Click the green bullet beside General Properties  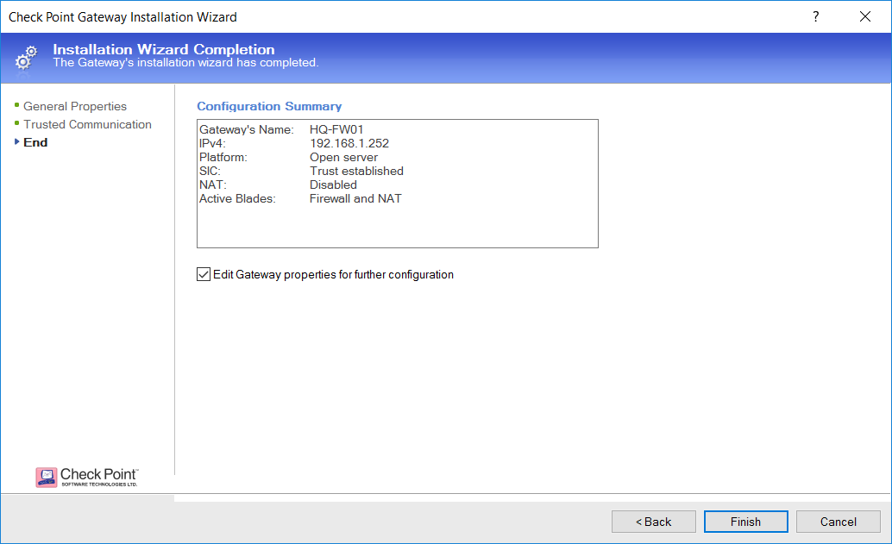(x=17, y=104)
